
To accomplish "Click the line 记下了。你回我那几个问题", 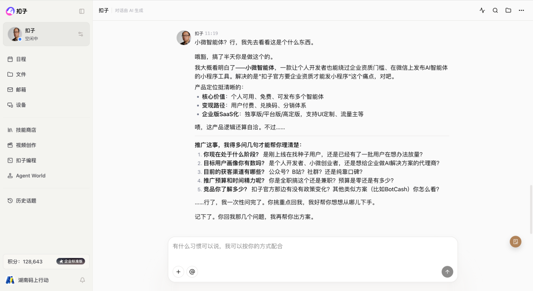I will point(255,217).
